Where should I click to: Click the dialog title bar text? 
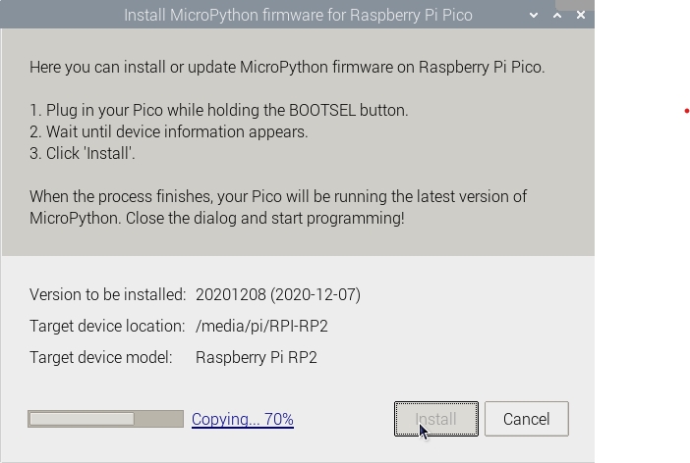point(298,16)
